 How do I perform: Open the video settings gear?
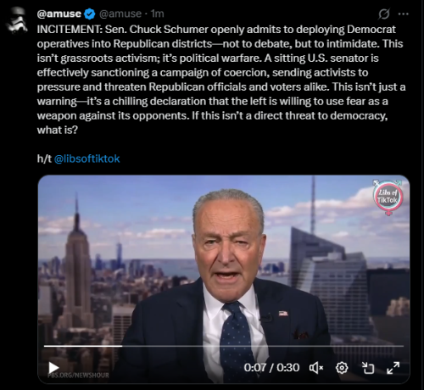click(342, 368)
